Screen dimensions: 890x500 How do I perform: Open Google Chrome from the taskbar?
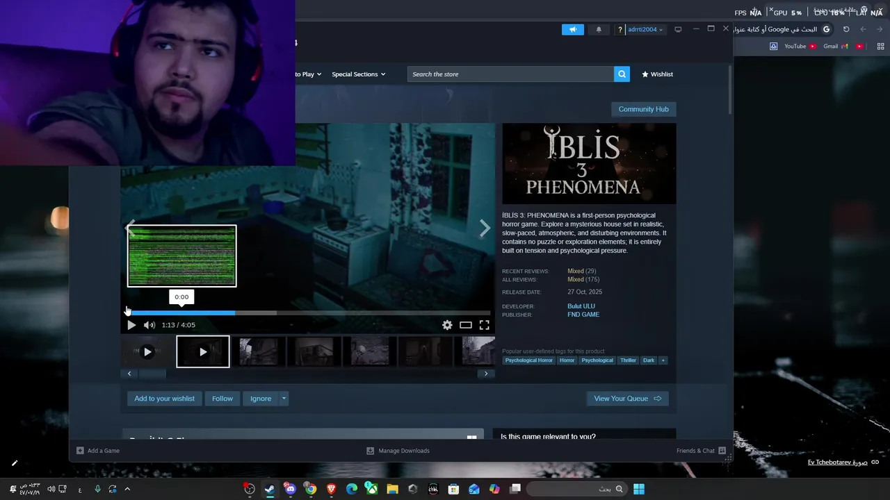pos(311,489)
